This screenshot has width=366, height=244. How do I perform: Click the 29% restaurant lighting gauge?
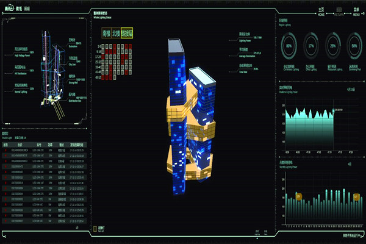coord(332,46)
